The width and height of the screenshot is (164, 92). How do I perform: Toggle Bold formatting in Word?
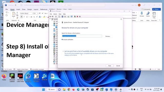(x=22, y=17)
